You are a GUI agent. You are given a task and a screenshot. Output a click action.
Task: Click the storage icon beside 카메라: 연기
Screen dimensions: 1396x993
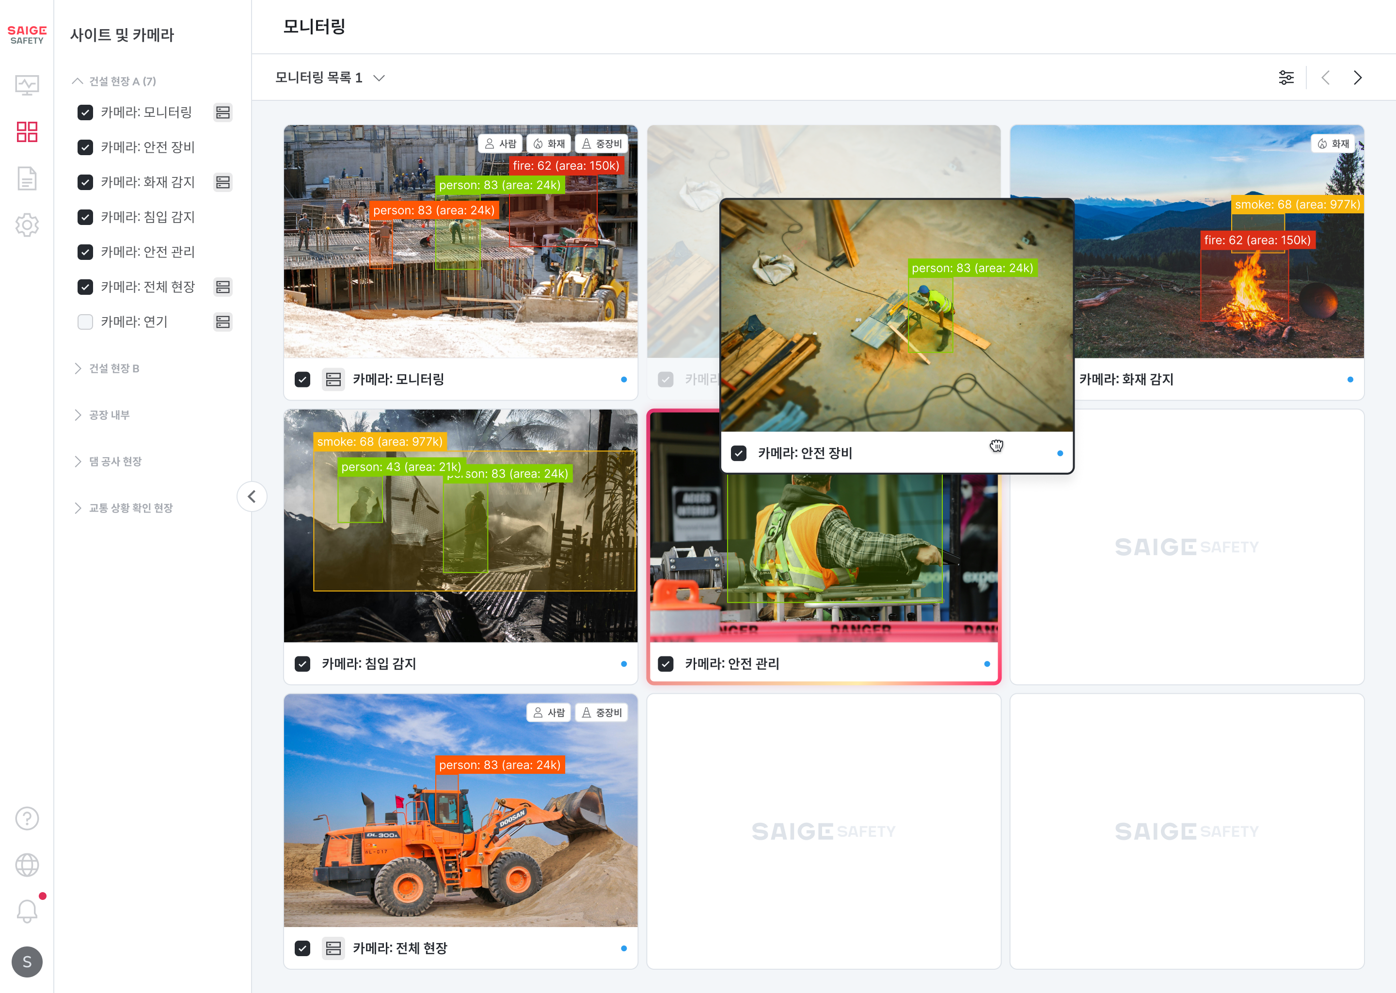[x=223, y=321]
